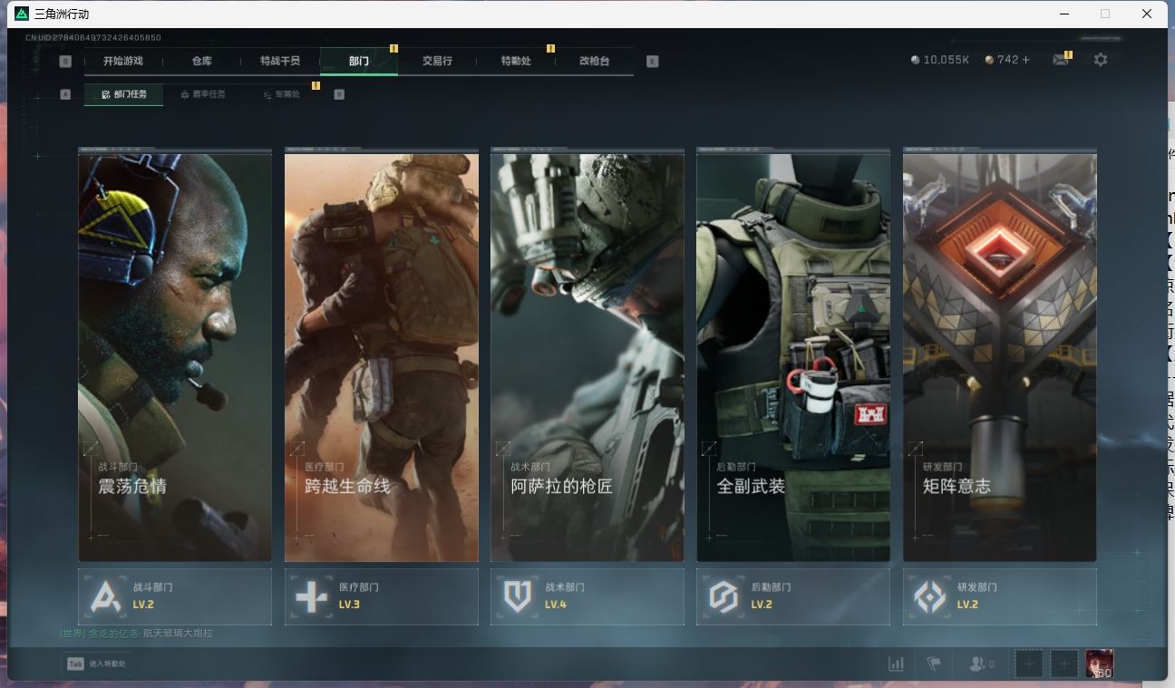Add currency with the plus beside 742
Image resolution: width=1175 pixels, height=688 pixels.
pyautogui.click(x=1026, y=60)
